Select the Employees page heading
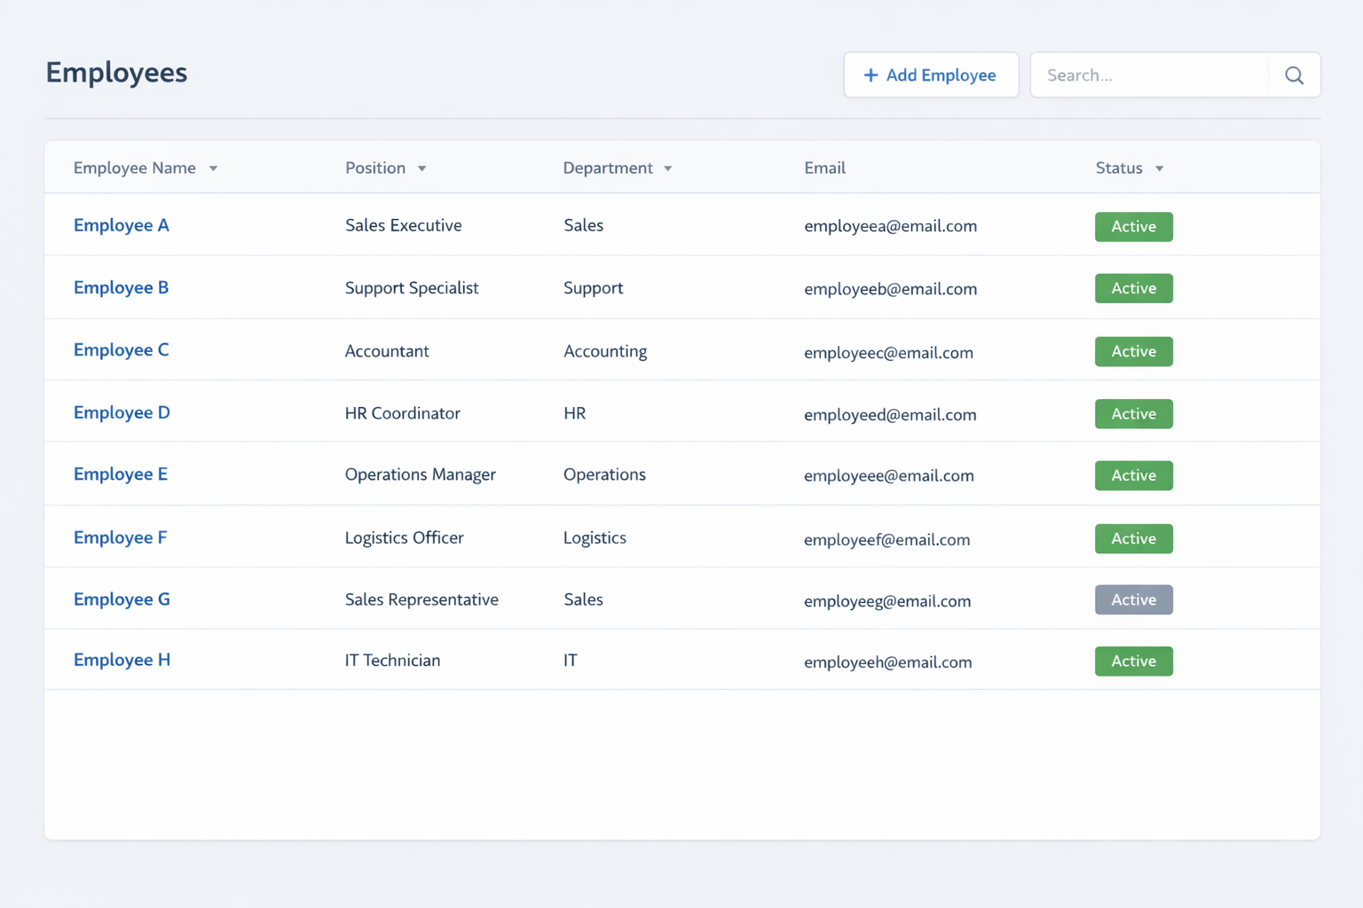 116,73
